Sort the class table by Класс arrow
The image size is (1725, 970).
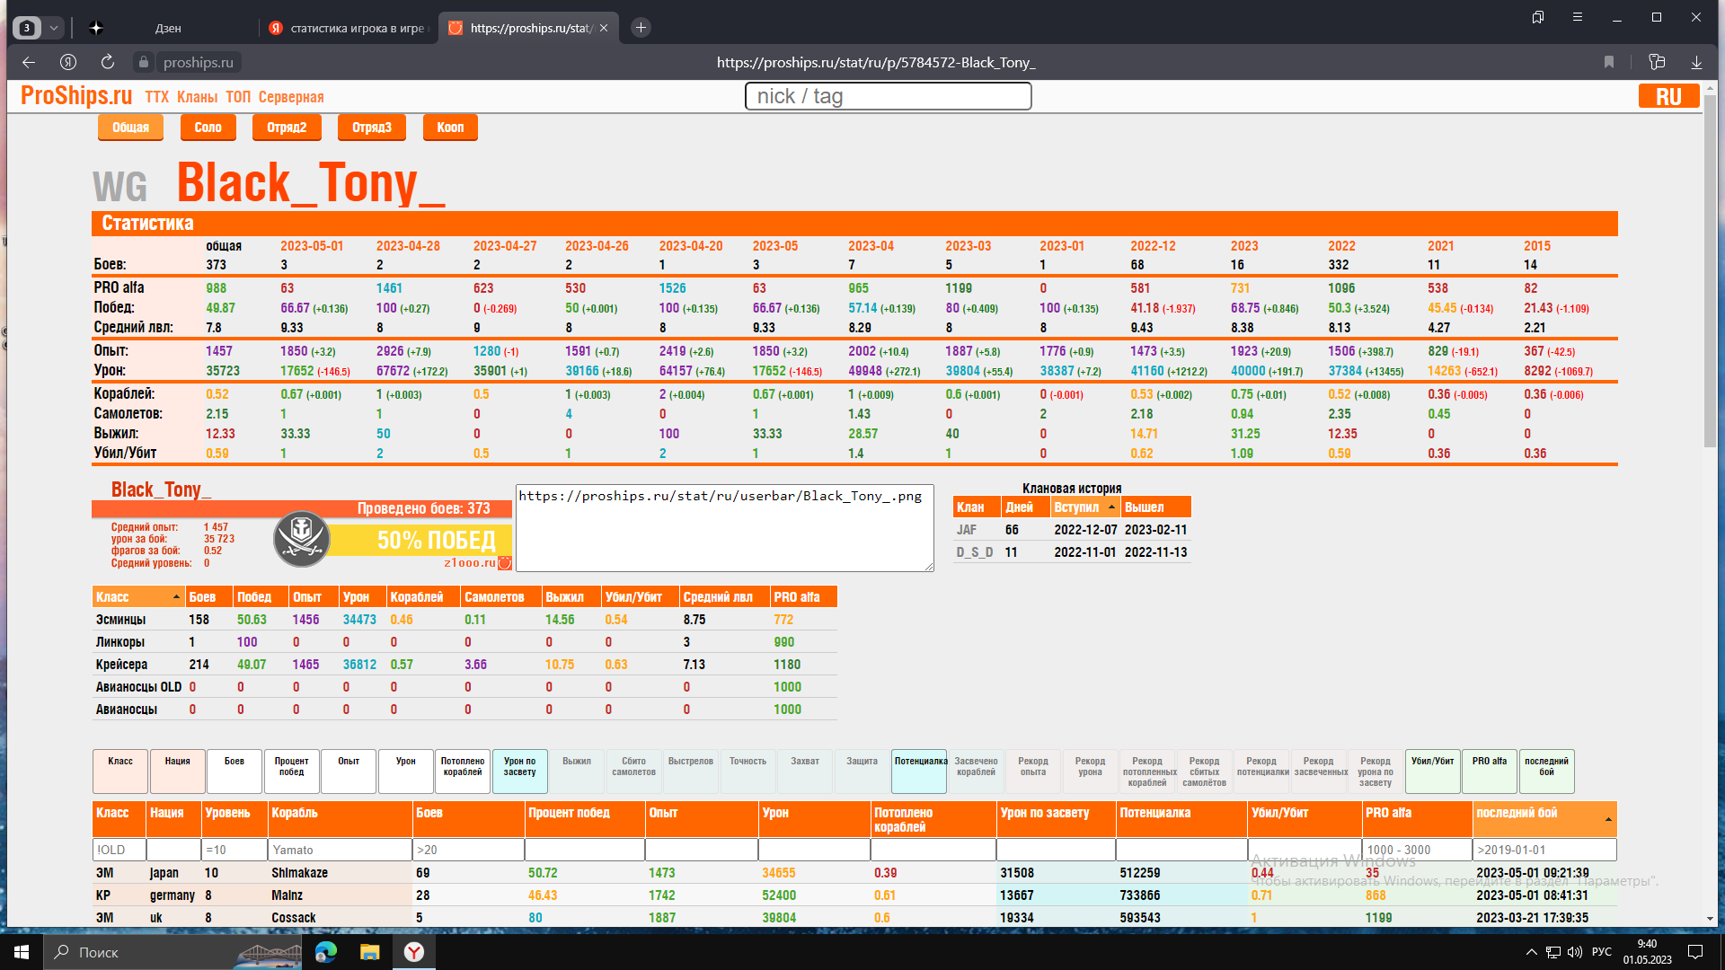pos(176,597)
